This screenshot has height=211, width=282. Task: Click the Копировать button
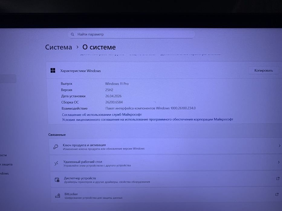click(x=264, y=71)
